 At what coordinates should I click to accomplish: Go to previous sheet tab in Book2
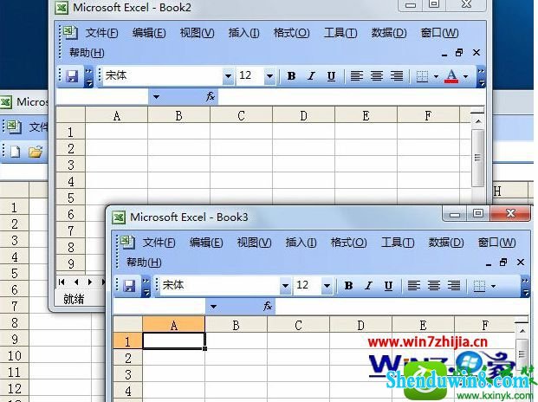click(x=76, y=282)
